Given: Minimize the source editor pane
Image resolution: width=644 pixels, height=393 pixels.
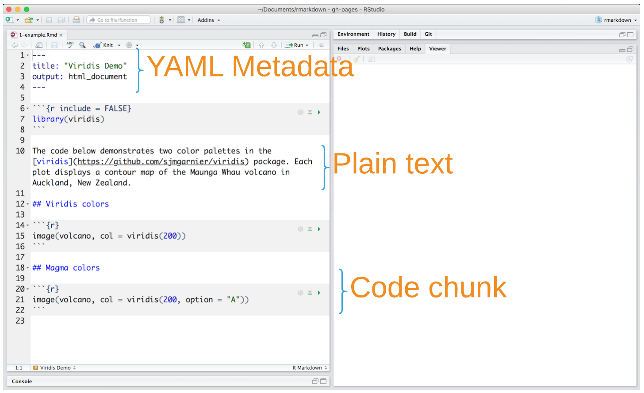Looking at the screenshot, I should point(315,35).
